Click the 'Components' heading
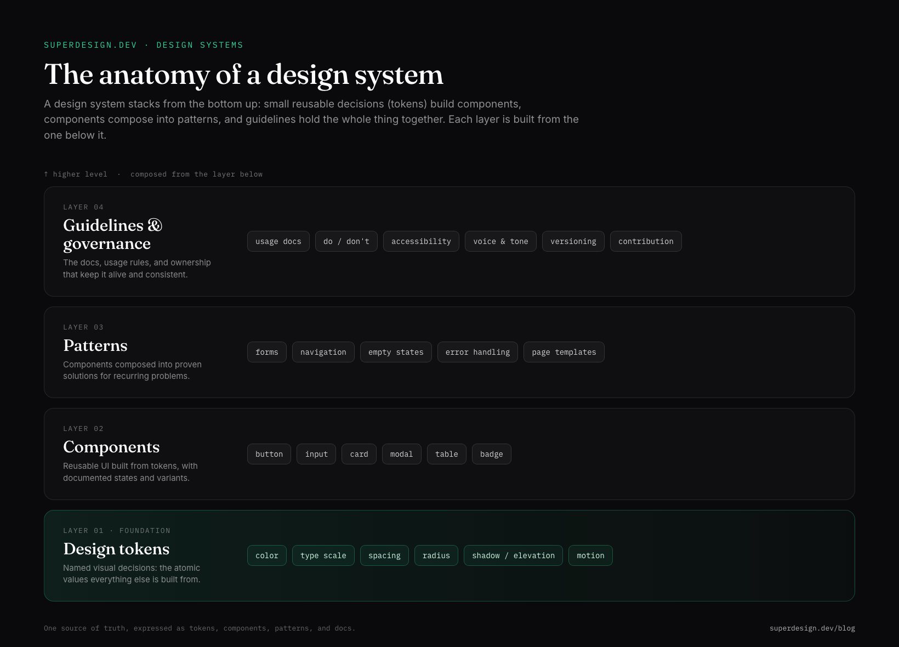This screenshot has height=647, width=899. [111, 447]
